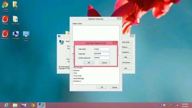Click the User name field

102,49
